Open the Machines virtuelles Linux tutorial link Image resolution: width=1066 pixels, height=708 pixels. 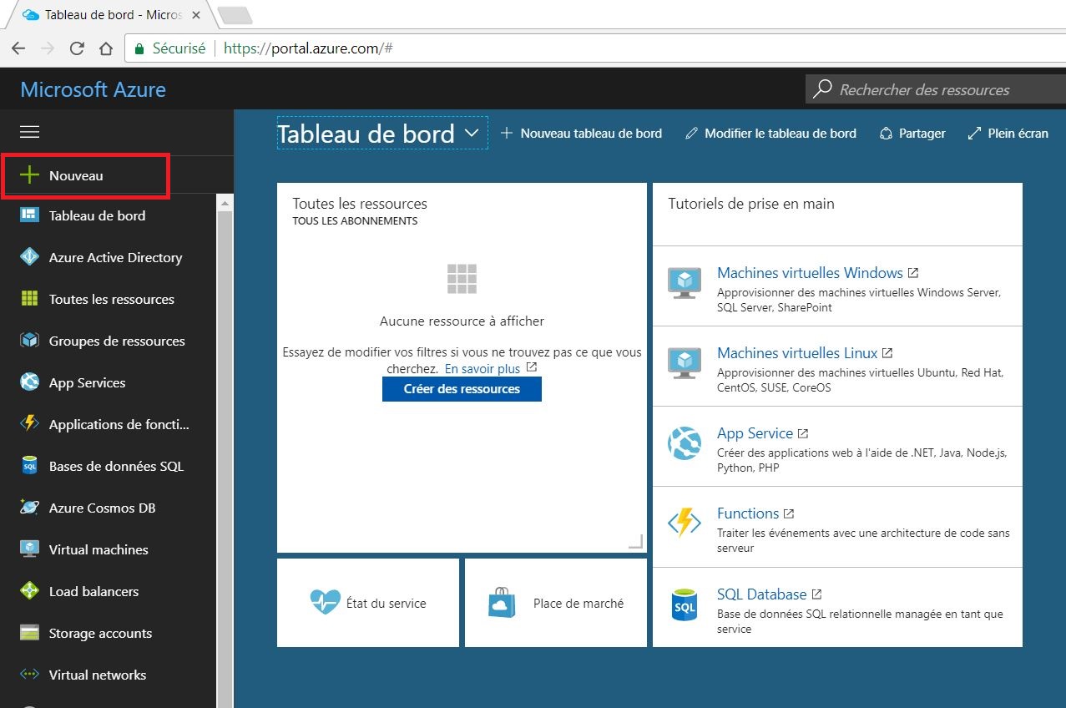pyautogui.click(x=796, y=353)
